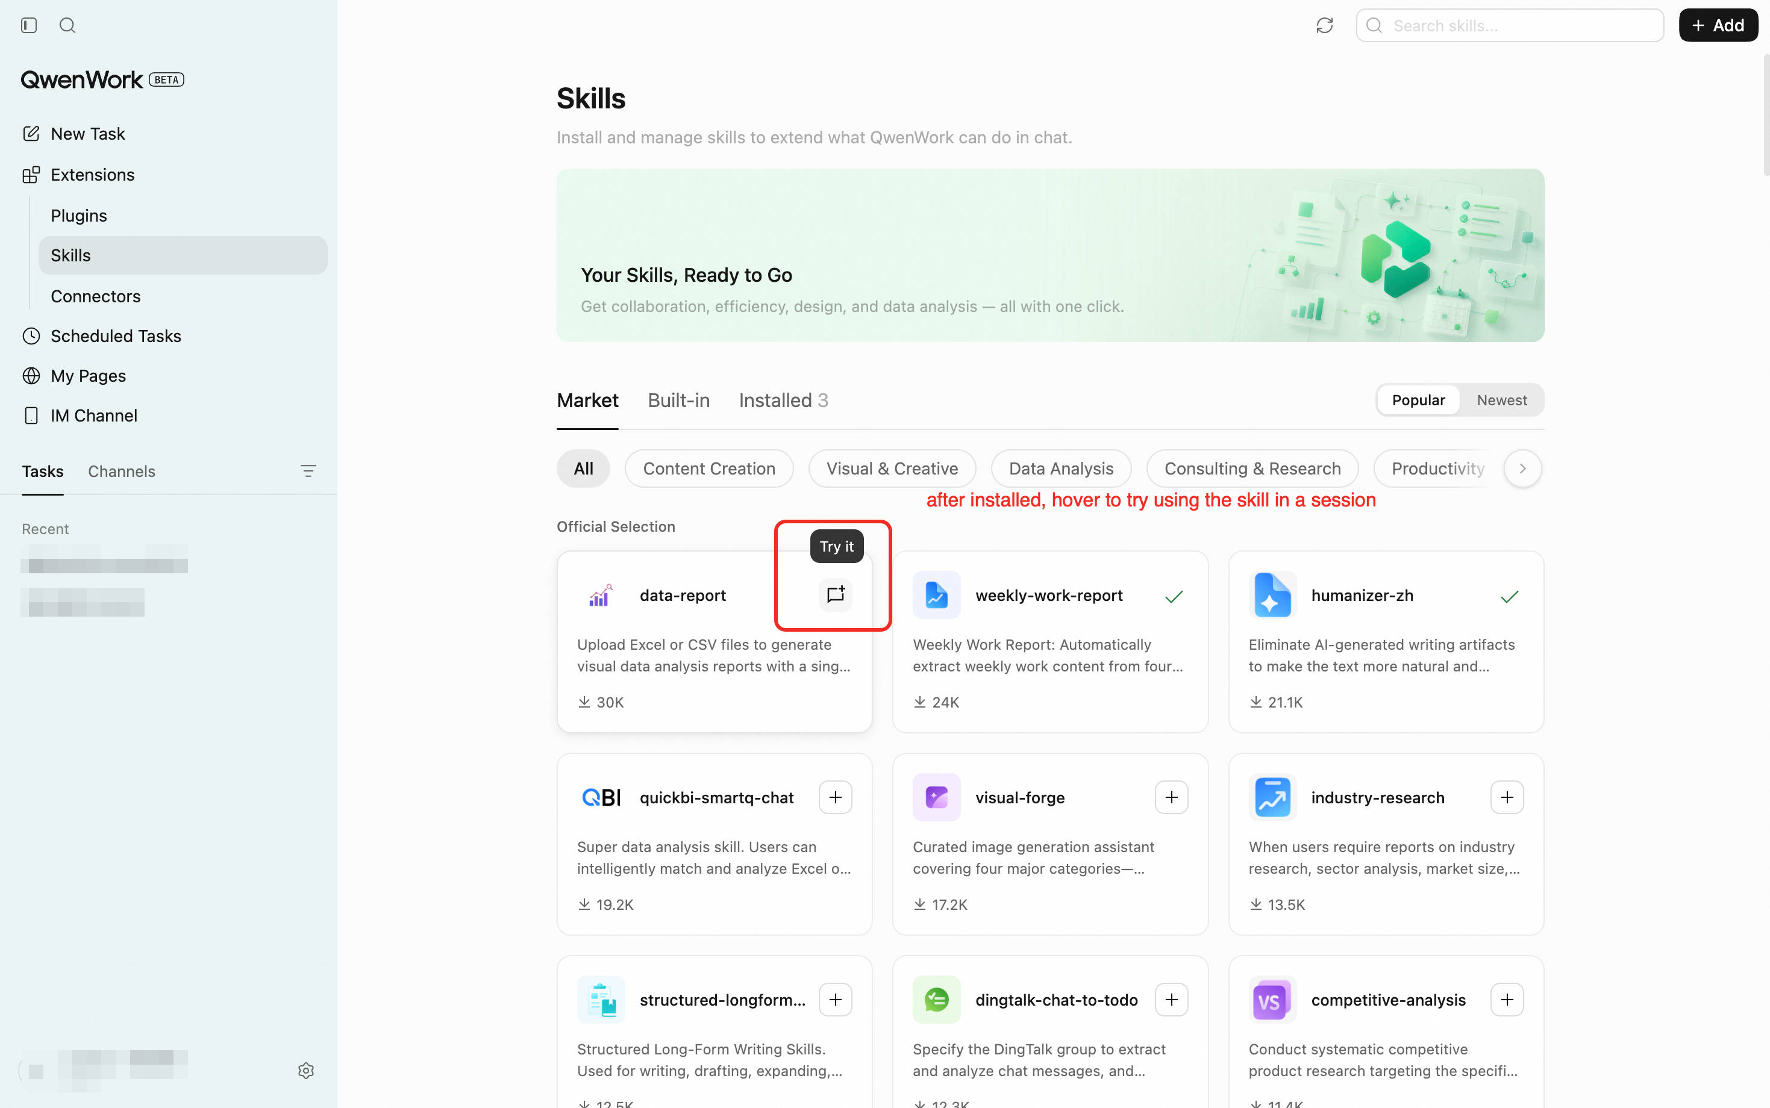Switch to the Installed tab
Screen dimensions: 1770x1108
coord(784,400)
